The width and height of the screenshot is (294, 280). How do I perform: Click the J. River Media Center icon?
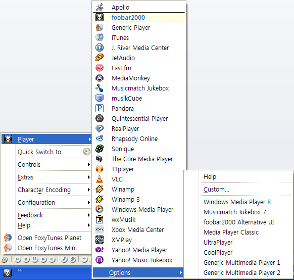(100, 48)
